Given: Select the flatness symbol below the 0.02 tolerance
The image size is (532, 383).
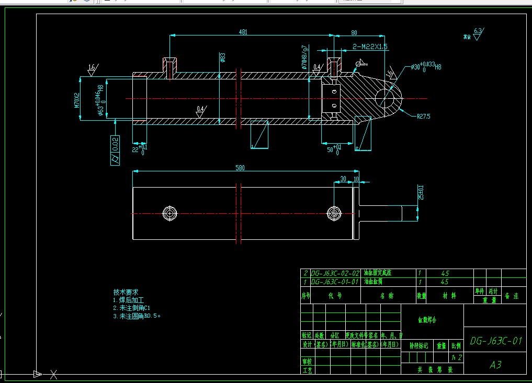Looking at the screenshot, I should [115, 159].
